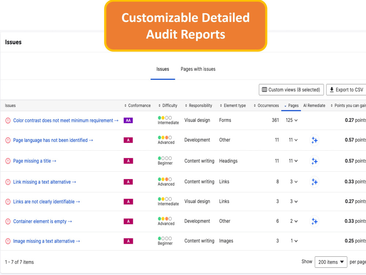This screenshot has width=366, height=275.
Task: Open Custom views (8 selected) button
Action: coord(291,89)
